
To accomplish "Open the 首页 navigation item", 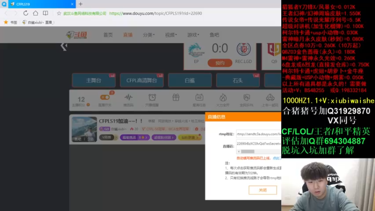I will (108, 35).
